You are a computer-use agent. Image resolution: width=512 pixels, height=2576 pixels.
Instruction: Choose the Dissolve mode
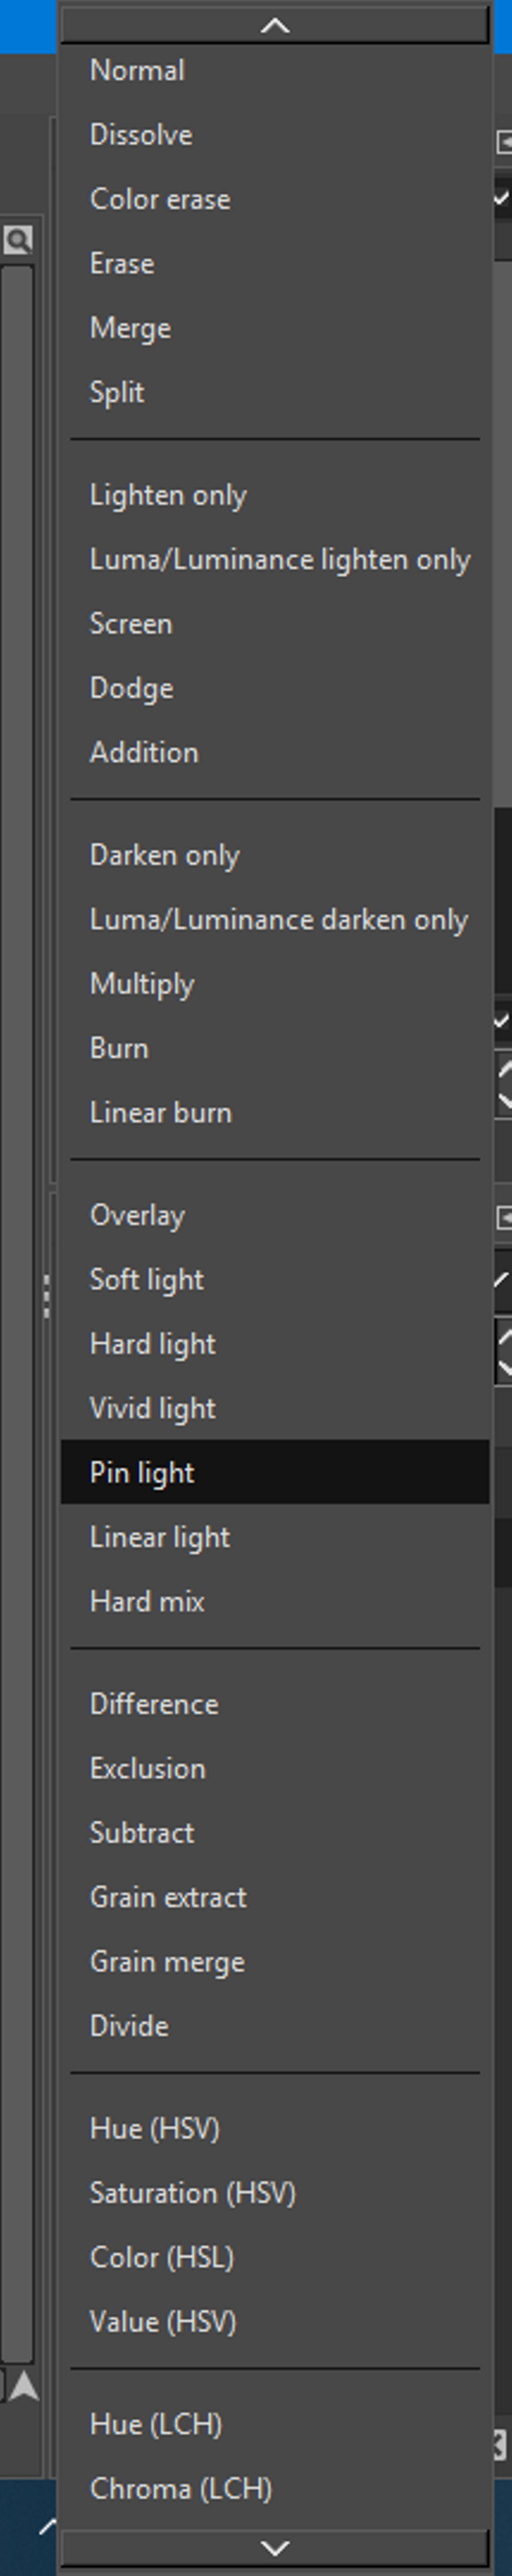pyautogui.click(x=275, y=135)
